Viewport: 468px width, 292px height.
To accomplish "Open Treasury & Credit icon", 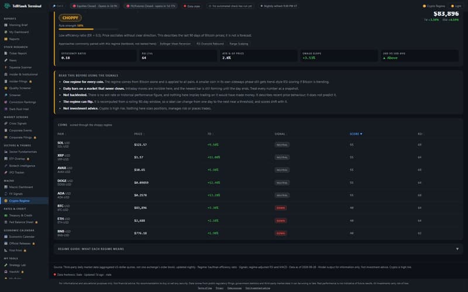I will point(6,215).
